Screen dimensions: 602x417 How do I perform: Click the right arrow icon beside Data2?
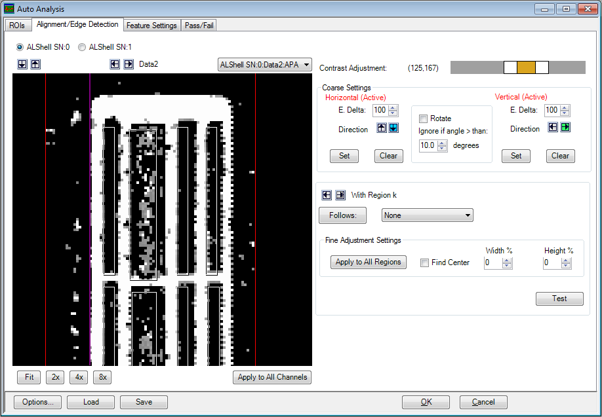pyautogui.click(x=129, y=64)
